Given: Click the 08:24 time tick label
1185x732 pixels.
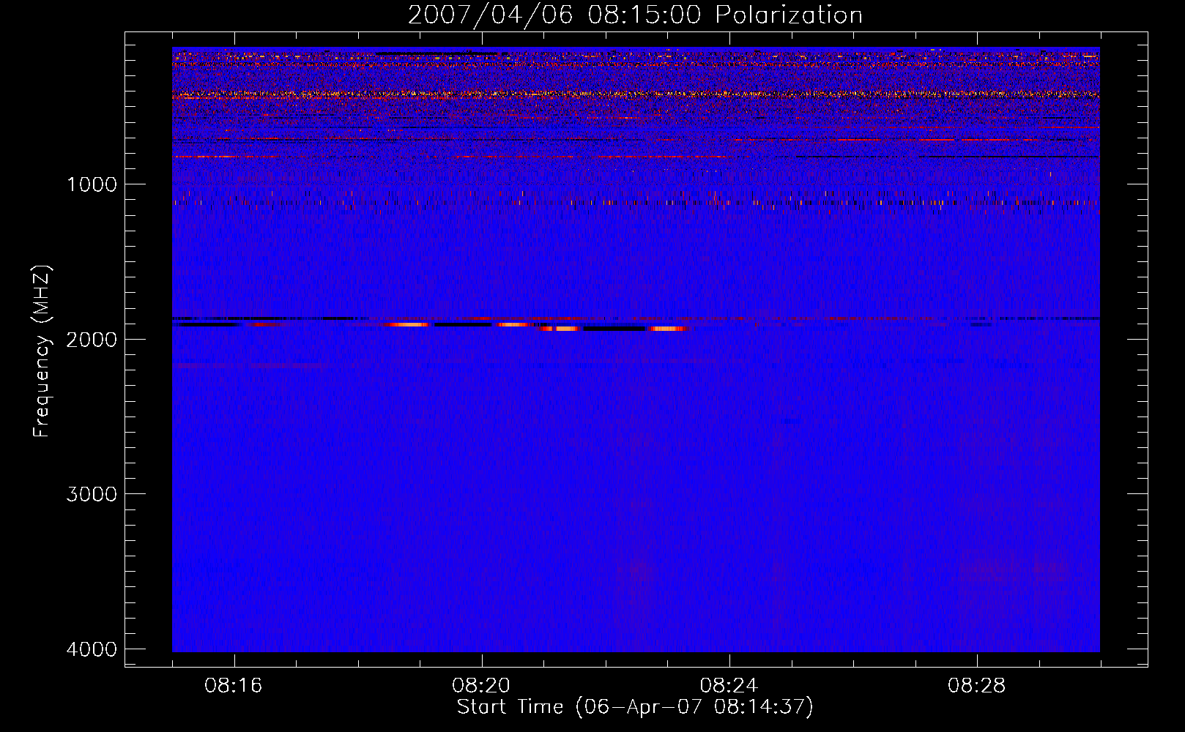Looking at the screenshot, I should [729, 686].
